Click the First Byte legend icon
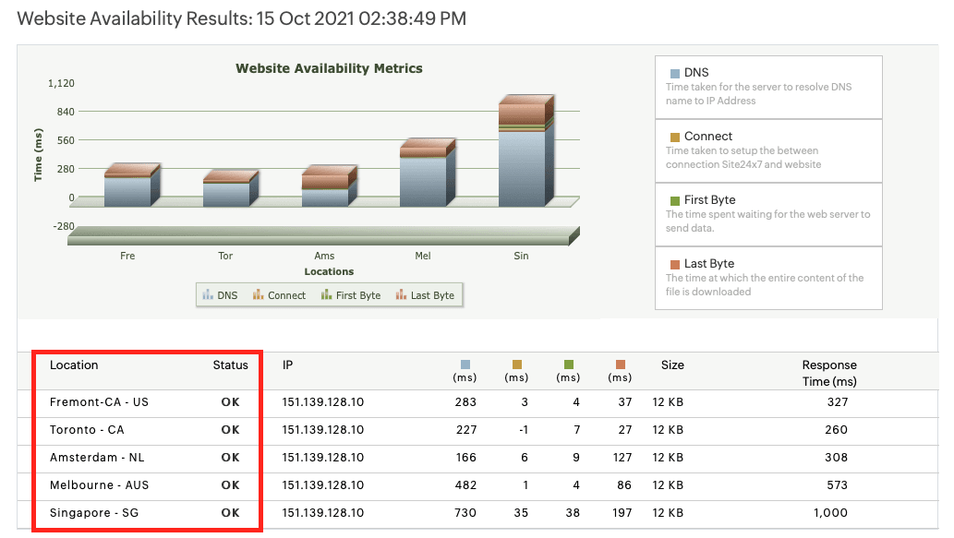This screenshot has height=538, width=954. (326, 295)
